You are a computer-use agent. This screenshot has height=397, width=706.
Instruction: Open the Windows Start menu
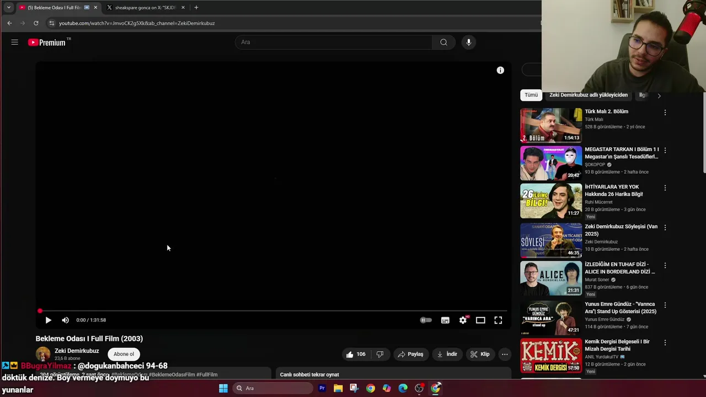tap(223, 388)
